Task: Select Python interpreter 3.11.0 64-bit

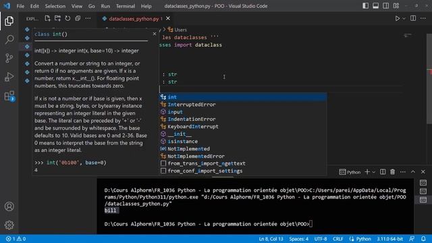Action: pyautogui.click(x=390, y=239)
